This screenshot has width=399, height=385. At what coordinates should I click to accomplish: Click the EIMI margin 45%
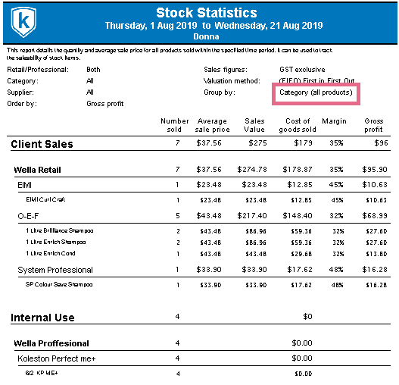pyautogui.click(x=336, y=184)
